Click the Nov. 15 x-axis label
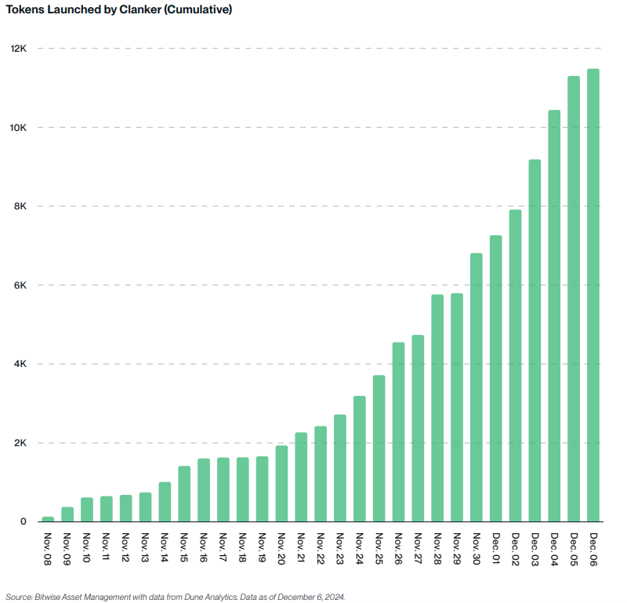627x603 pixels. pos(184,547)
